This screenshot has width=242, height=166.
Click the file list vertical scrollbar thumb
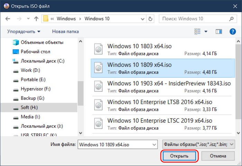pos(238,82)
